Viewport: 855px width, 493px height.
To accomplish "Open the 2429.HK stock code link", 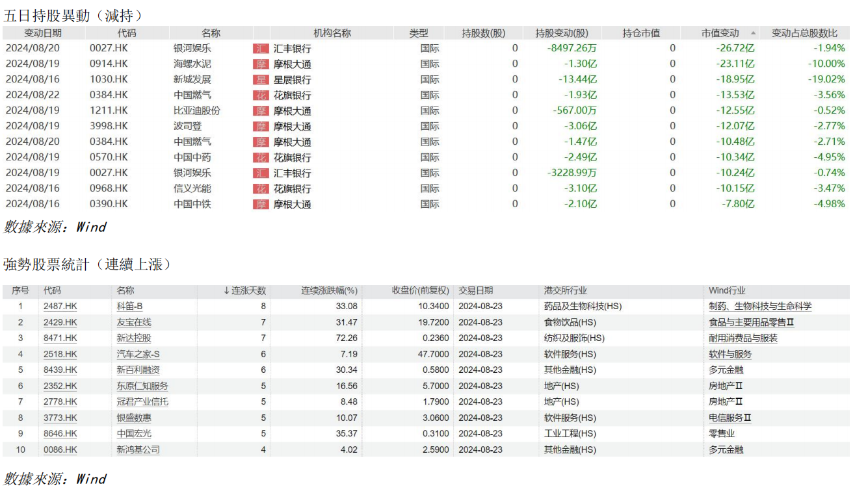I will pos(60,322).
